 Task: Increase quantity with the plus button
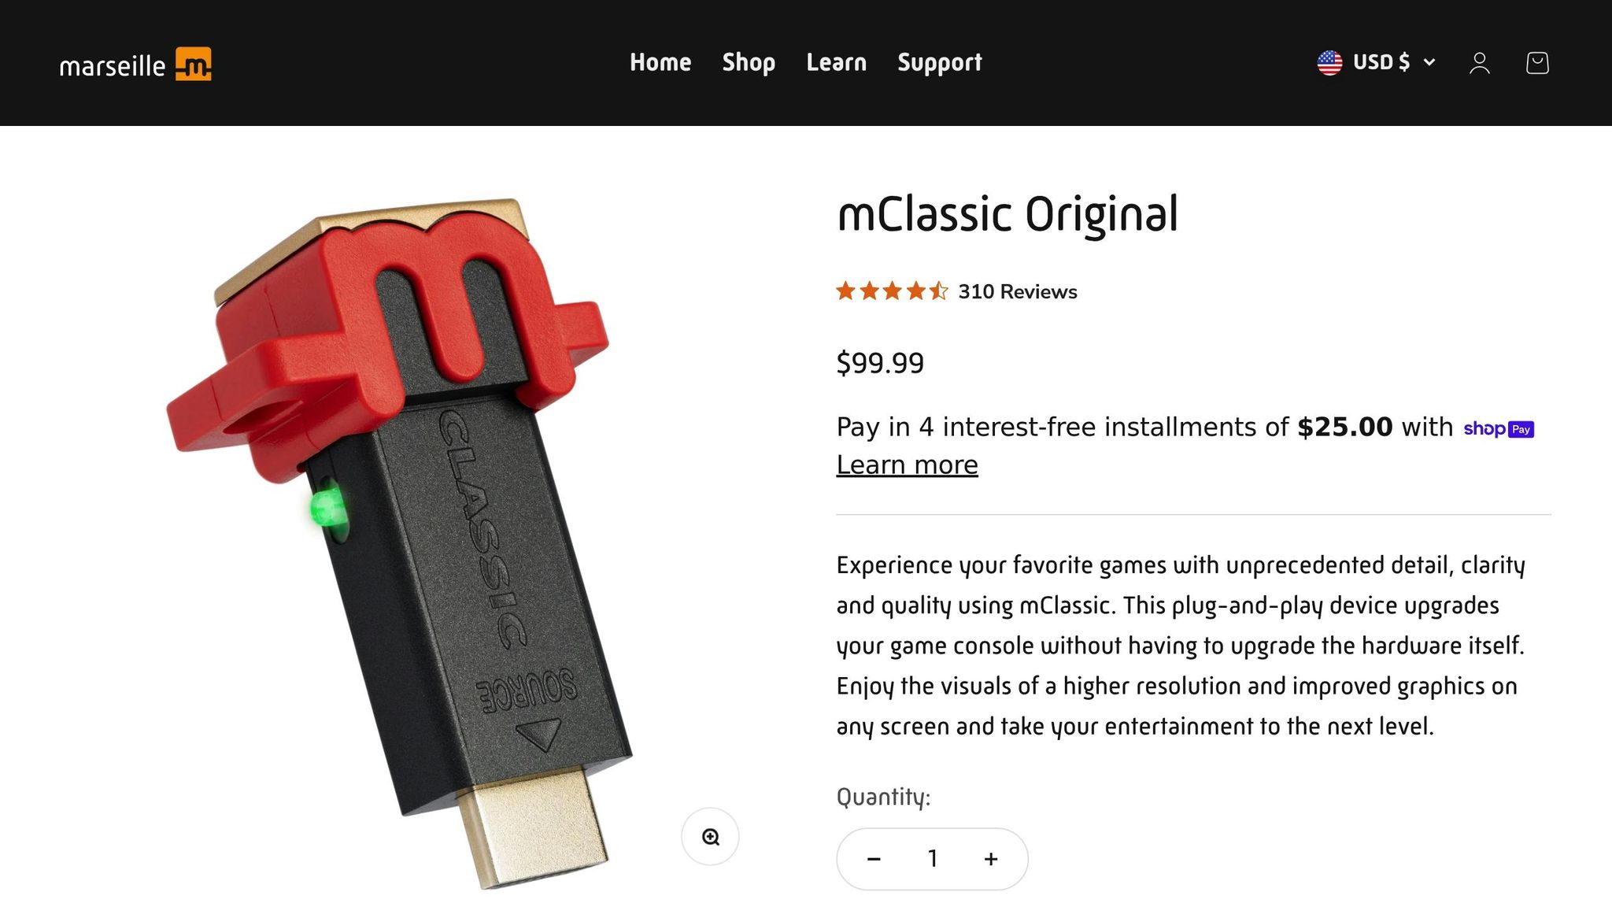coord(990,858)
